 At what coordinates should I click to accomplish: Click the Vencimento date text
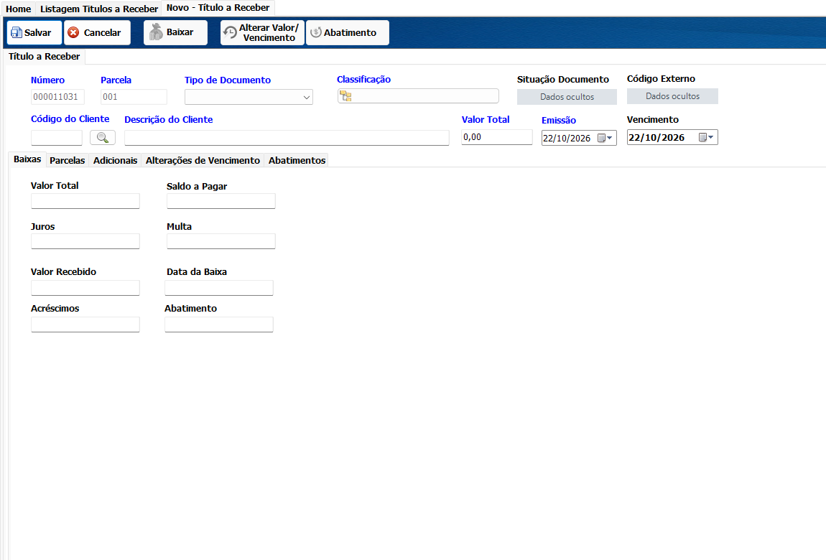(x=656, y=137)
